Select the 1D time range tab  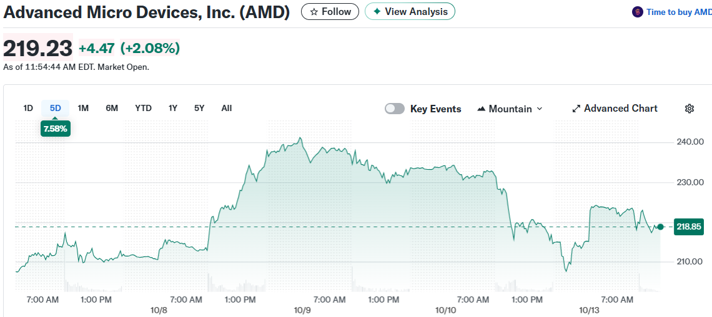tap(28, 108)
